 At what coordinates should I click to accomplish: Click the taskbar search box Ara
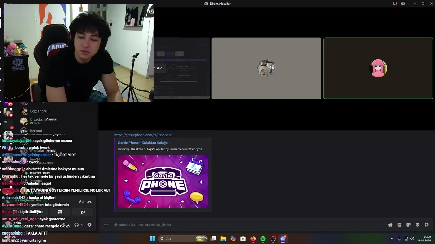tap(183, 239)
